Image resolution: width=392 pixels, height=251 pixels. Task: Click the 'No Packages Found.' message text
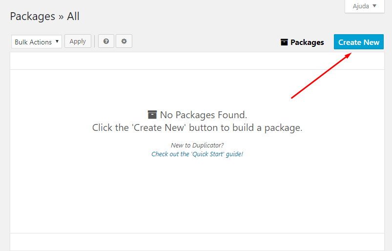tap(204, 115)
